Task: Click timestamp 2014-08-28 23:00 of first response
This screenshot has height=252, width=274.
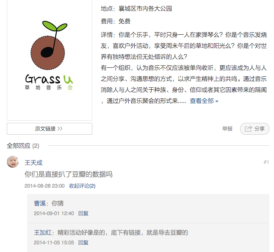Action: point(44,186)
